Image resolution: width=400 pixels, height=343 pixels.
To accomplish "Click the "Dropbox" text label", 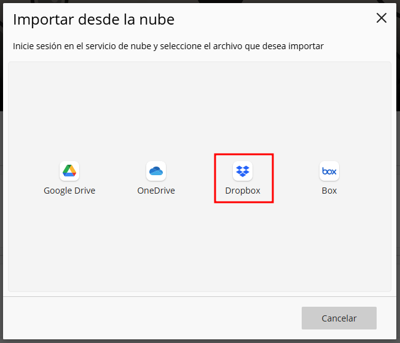I will [243, 191].
